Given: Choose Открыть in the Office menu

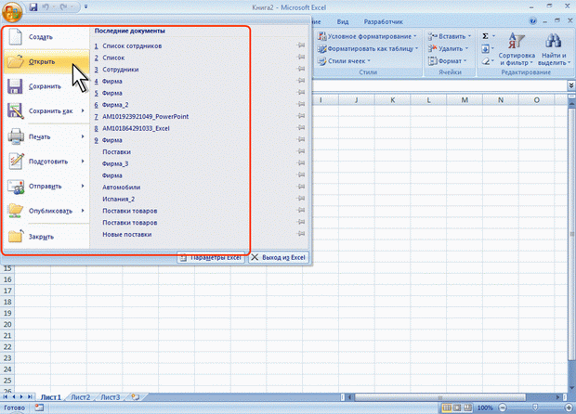Looking at the screenshot, I should point(46,61).
